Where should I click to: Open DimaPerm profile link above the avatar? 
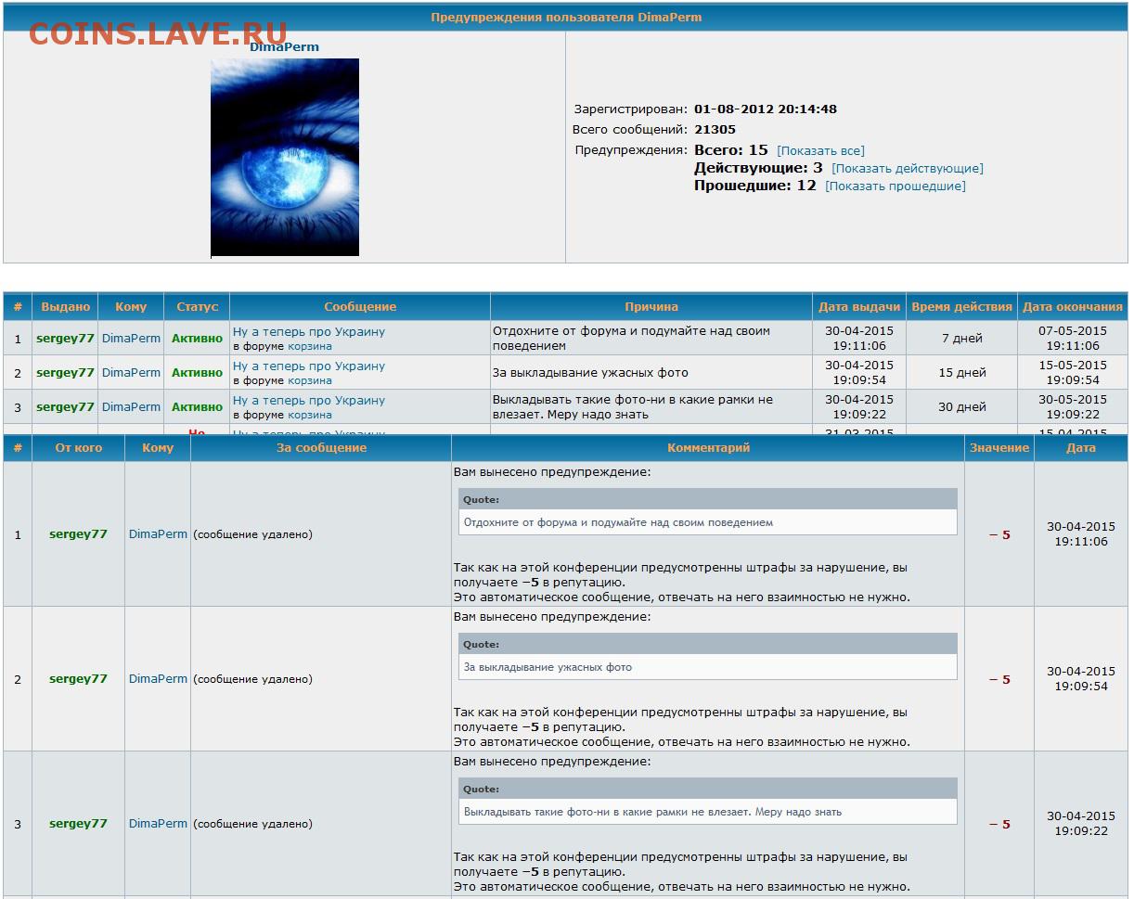284,46
